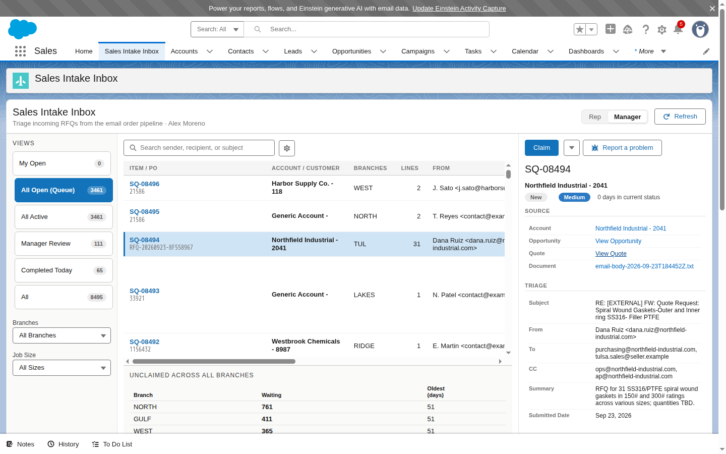
Task: Focus the sender, recipient, or subject search field
Action: (x=199, y=148)
